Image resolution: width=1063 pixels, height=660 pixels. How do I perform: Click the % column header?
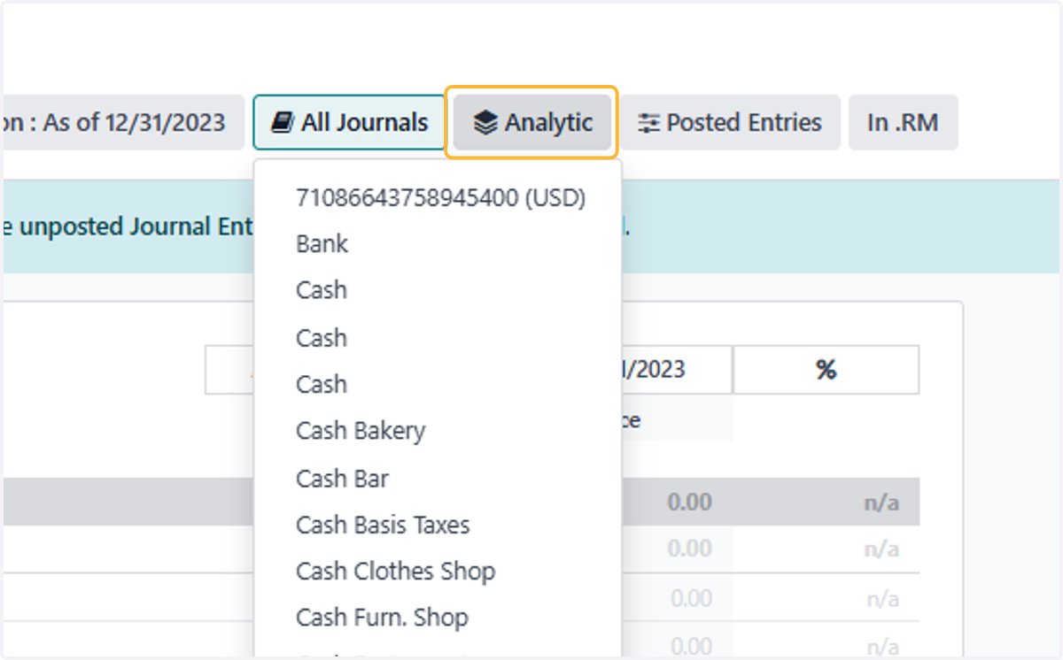coord(826,370)
